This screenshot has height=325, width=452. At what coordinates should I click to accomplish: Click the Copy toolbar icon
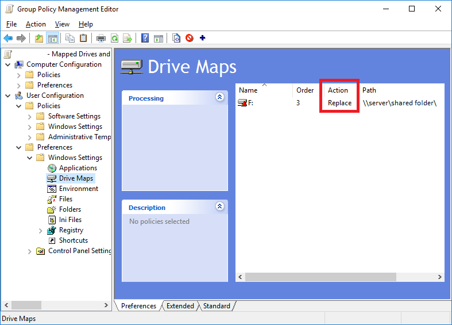pyautogui.click(x=69, y=39)
